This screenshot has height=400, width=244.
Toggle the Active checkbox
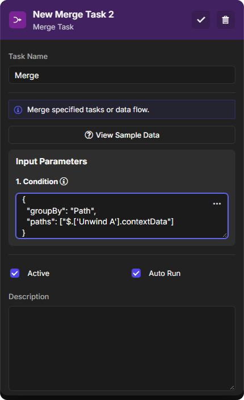[x=15, y=273]
